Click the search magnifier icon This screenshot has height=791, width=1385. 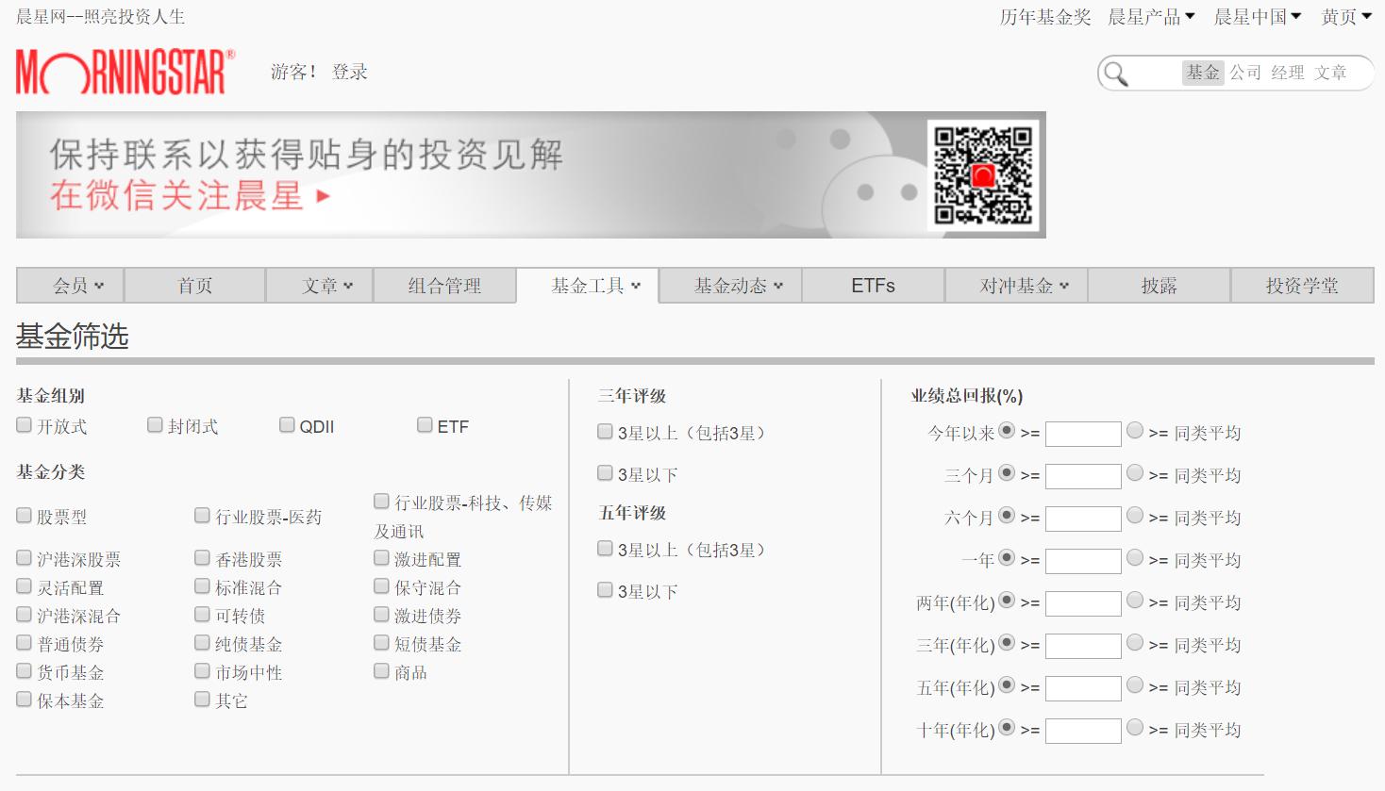[x=1116, y=73]
